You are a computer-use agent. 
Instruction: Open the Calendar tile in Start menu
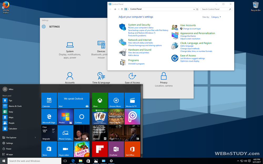tap(49, 100)
